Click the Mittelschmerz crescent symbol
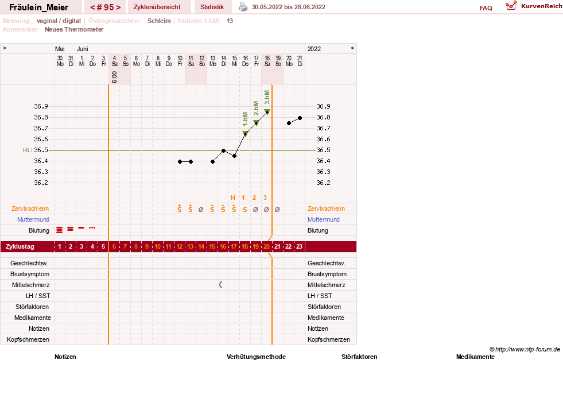Viewport: 563px width, 402px height. pos(221,285)
